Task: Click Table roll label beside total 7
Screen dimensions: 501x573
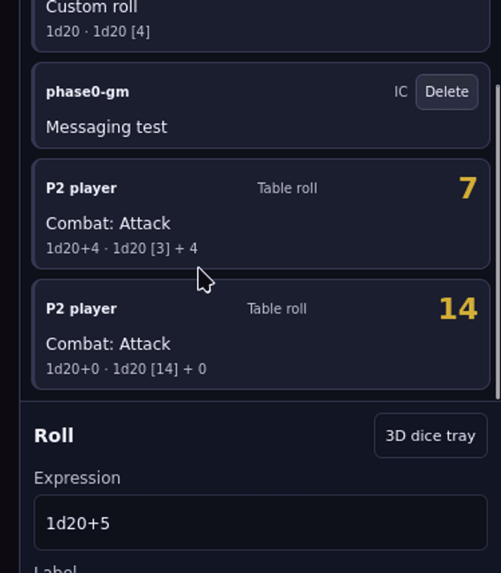Action: [x=287, y=188]
